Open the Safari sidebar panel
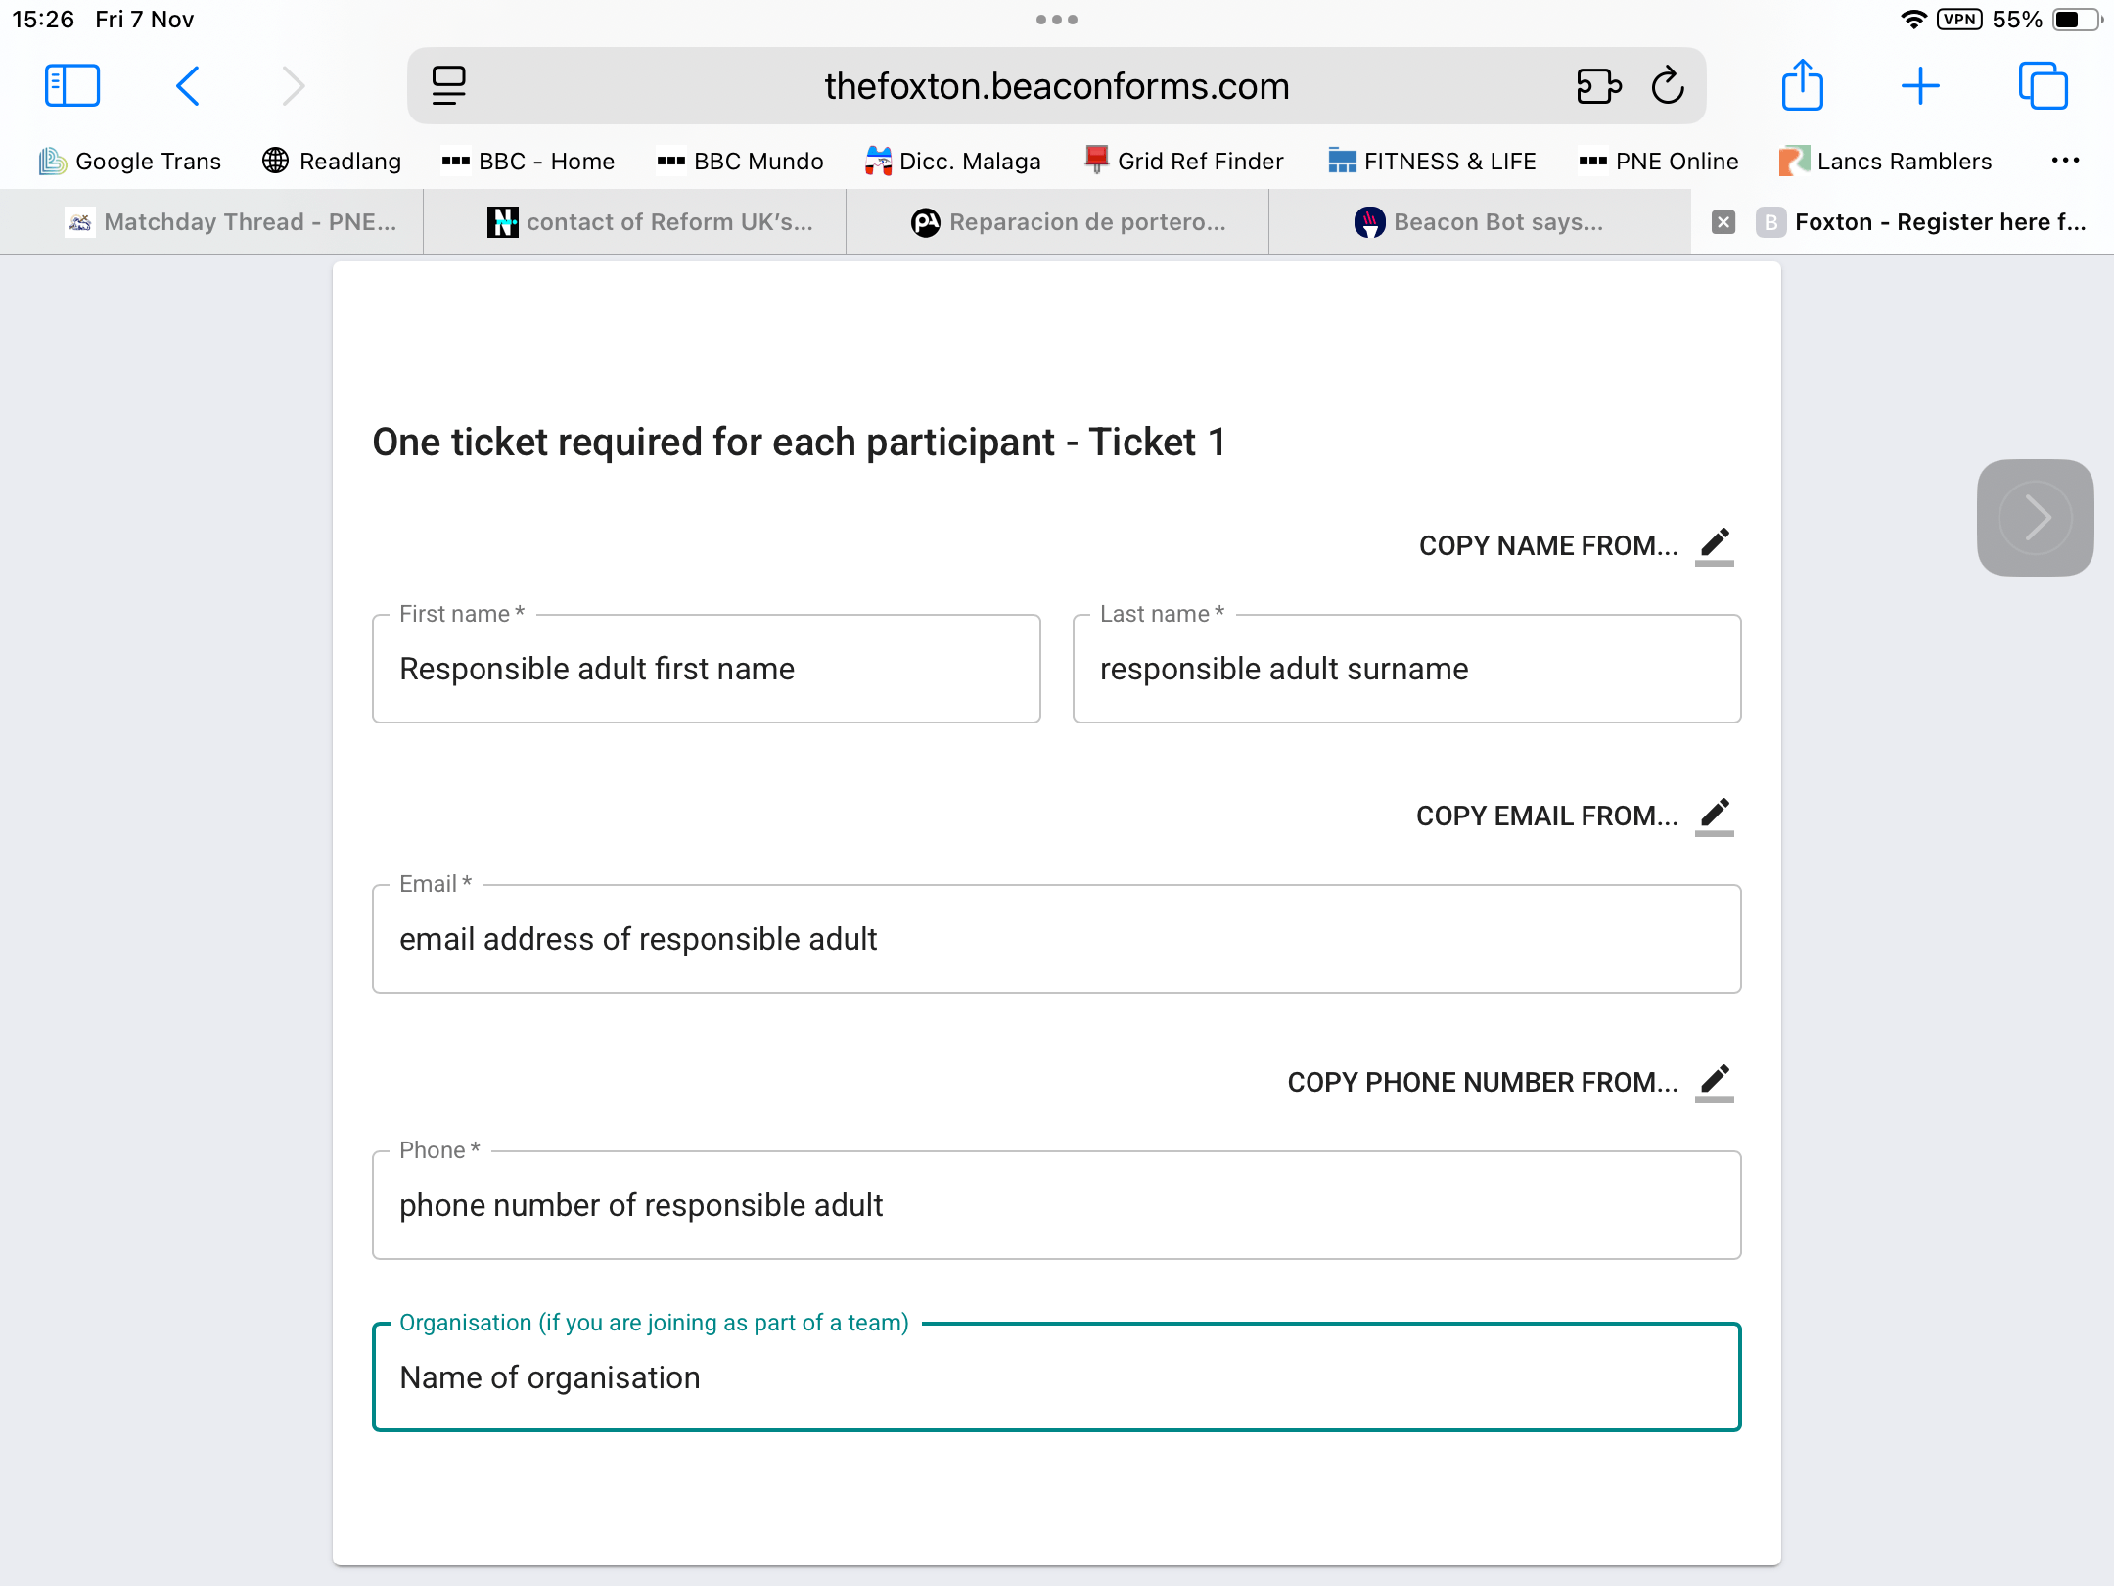Image resolution: width=2114 pixels, height=1586 pixels. [x=72, y=86]
